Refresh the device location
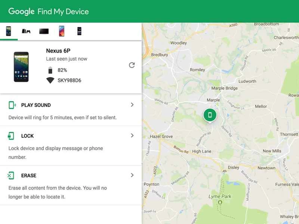The image size is (299, 224). coord(132,65)
